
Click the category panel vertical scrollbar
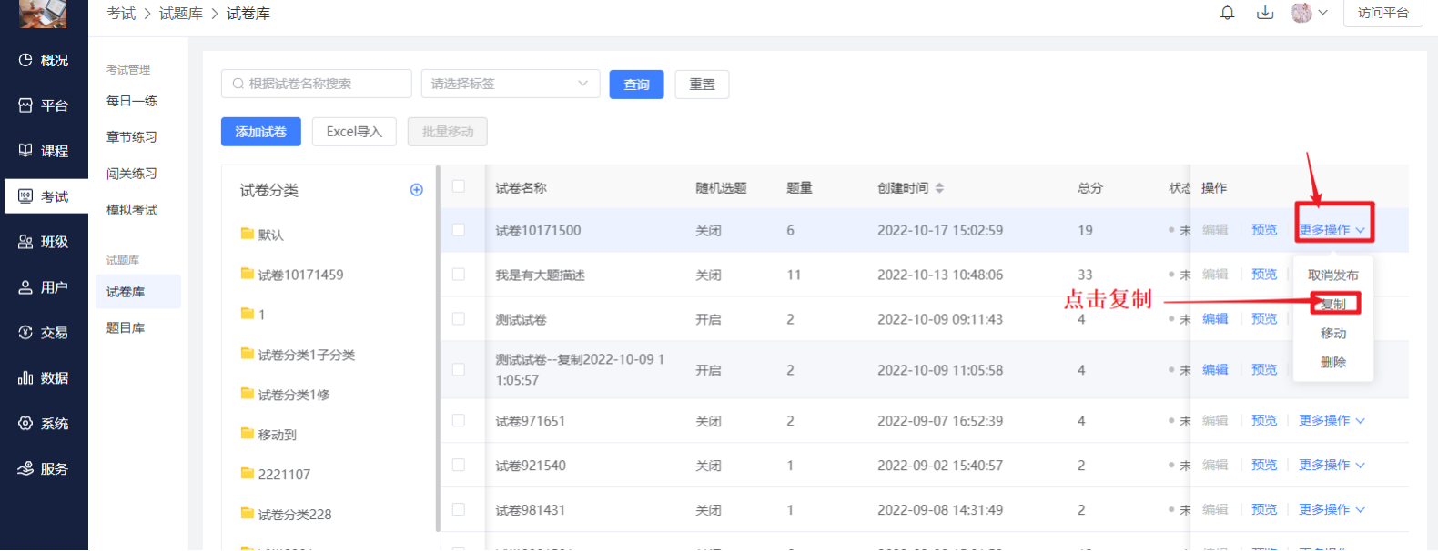click(x=438, y=348)
